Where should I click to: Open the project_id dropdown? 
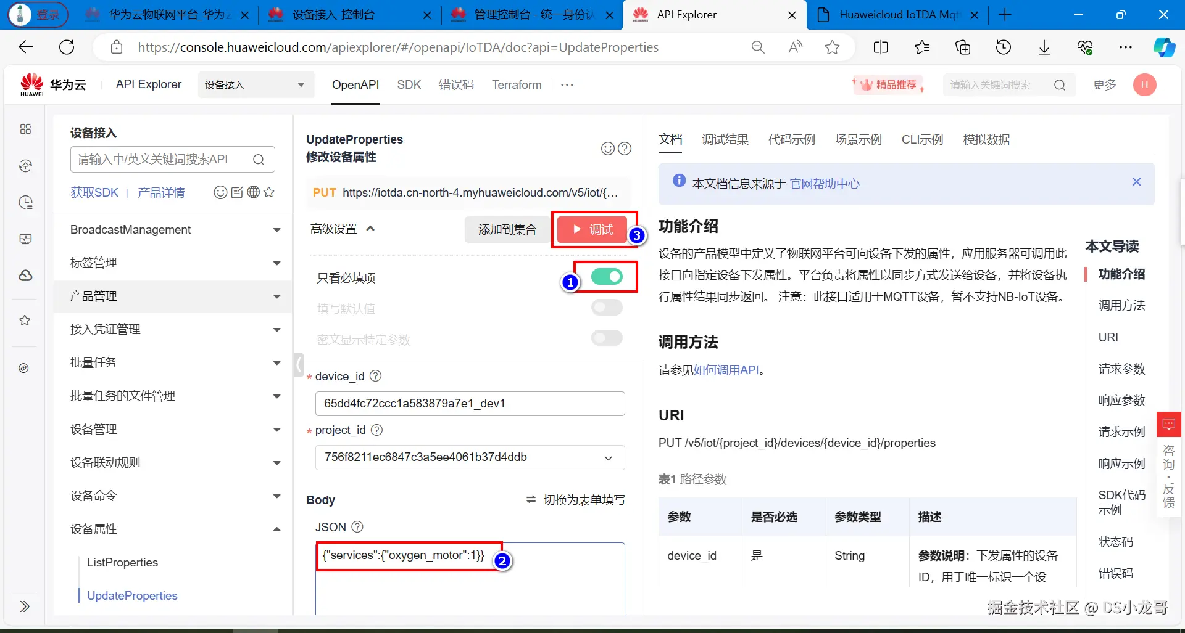pos(470,457)
